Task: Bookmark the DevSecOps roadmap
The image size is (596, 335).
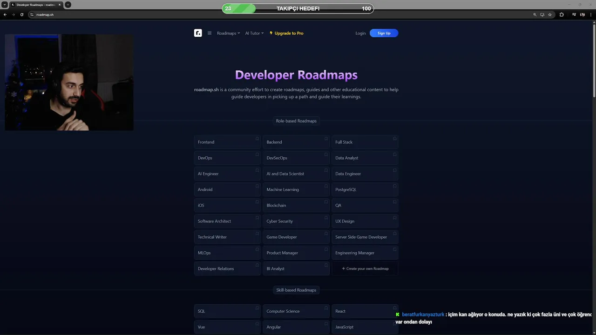Action: click(326, 154)
